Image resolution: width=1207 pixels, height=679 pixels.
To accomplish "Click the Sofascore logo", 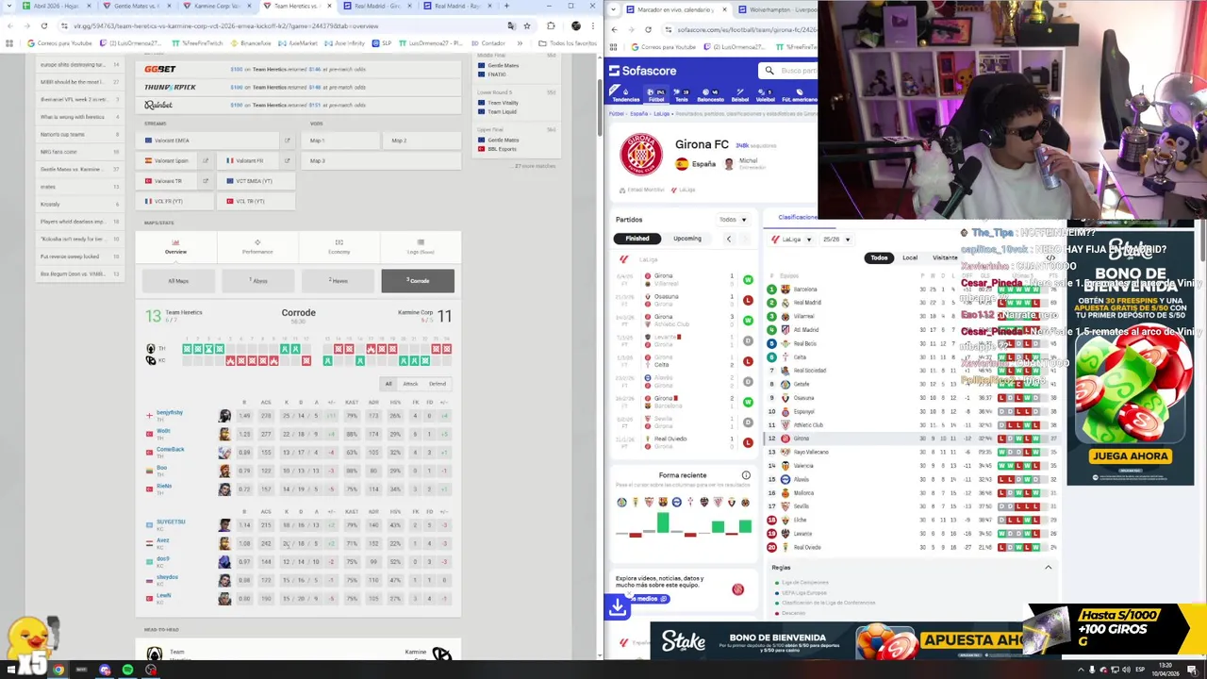I will (642, 71).
